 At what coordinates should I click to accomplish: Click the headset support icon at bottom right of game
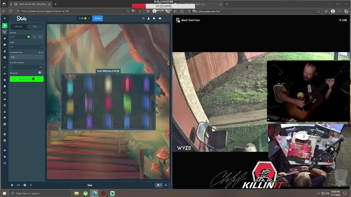[166, 185]
